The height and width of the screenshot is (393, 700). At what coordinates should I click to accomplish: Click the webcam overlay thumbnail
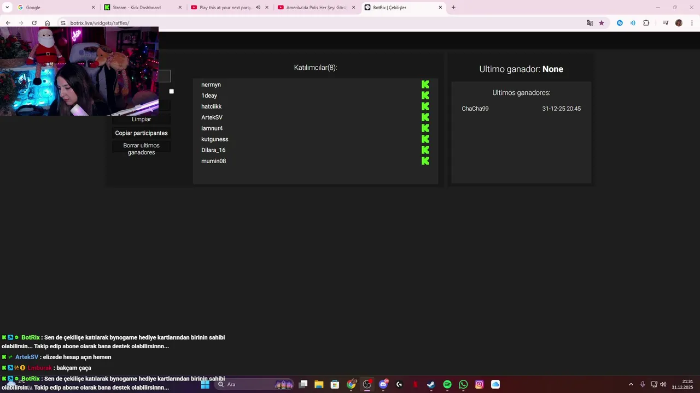[x=79, y=71]
